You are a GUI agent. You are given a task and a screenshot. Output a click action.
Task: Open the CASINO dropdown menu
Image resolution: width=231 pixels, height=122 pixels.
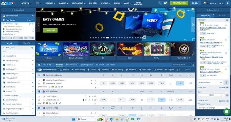coord(63,3)
